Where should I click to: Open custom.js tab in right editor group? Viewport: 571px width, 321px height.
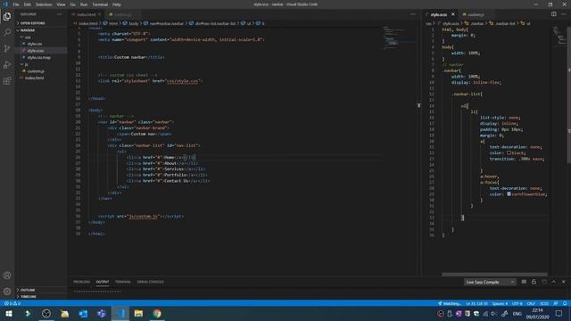[x=476, y=14]
